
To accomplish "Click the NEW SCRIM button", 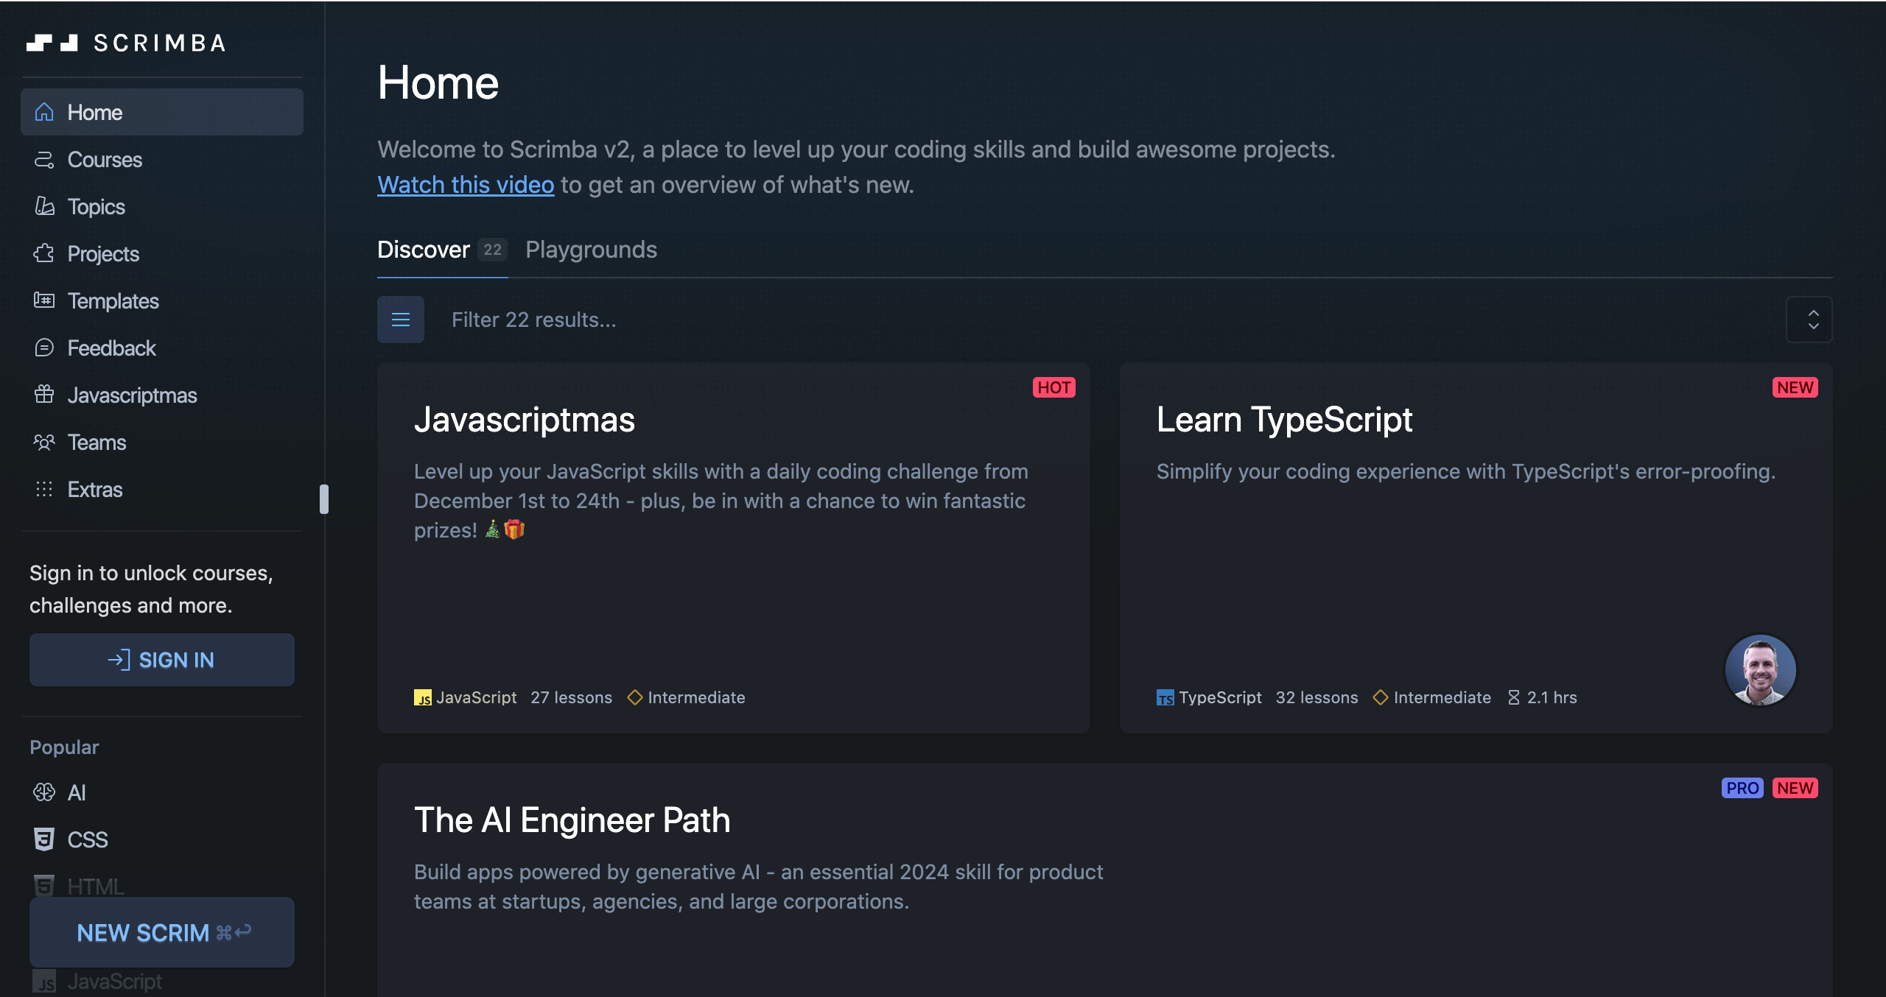I will 161,932.
